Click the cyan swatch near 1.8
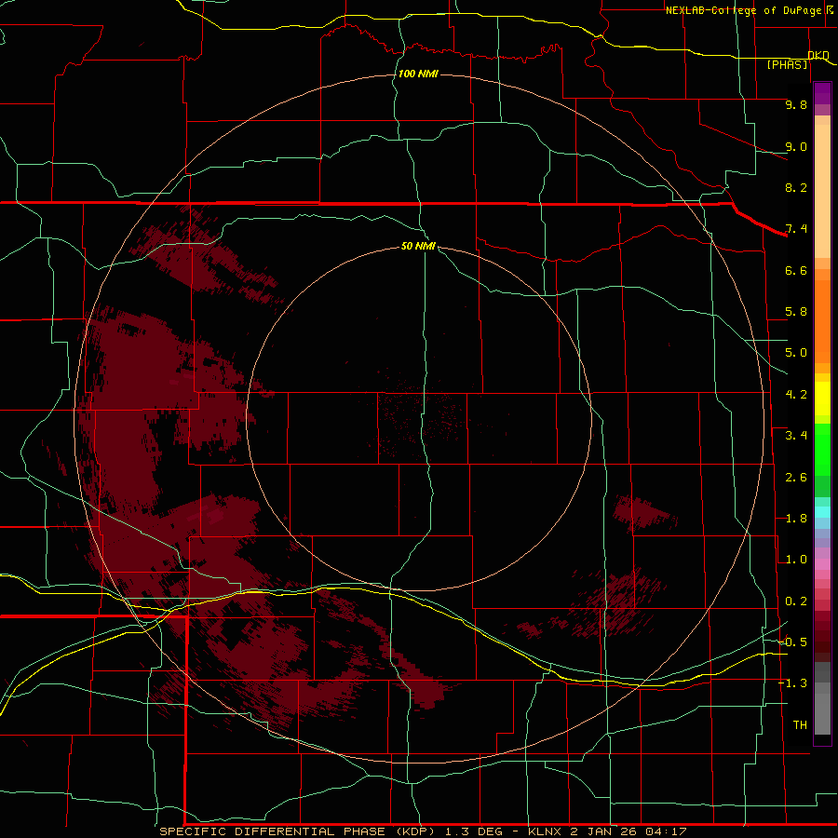 [822, 512]
